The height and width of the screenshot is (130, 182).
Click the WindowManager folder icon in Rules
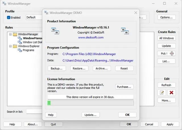(x=15, y=34)
